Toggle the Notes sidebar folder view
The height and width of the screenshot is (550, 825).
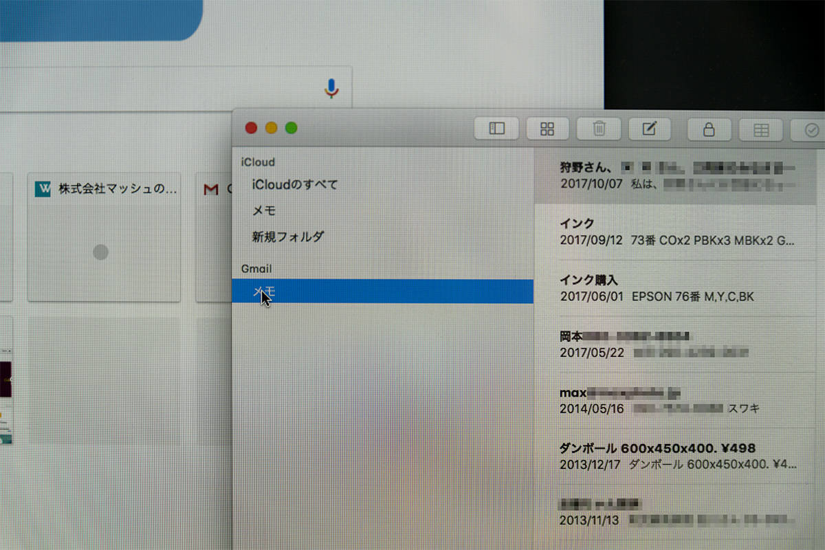pyautogui.click(x=497, y=129)
